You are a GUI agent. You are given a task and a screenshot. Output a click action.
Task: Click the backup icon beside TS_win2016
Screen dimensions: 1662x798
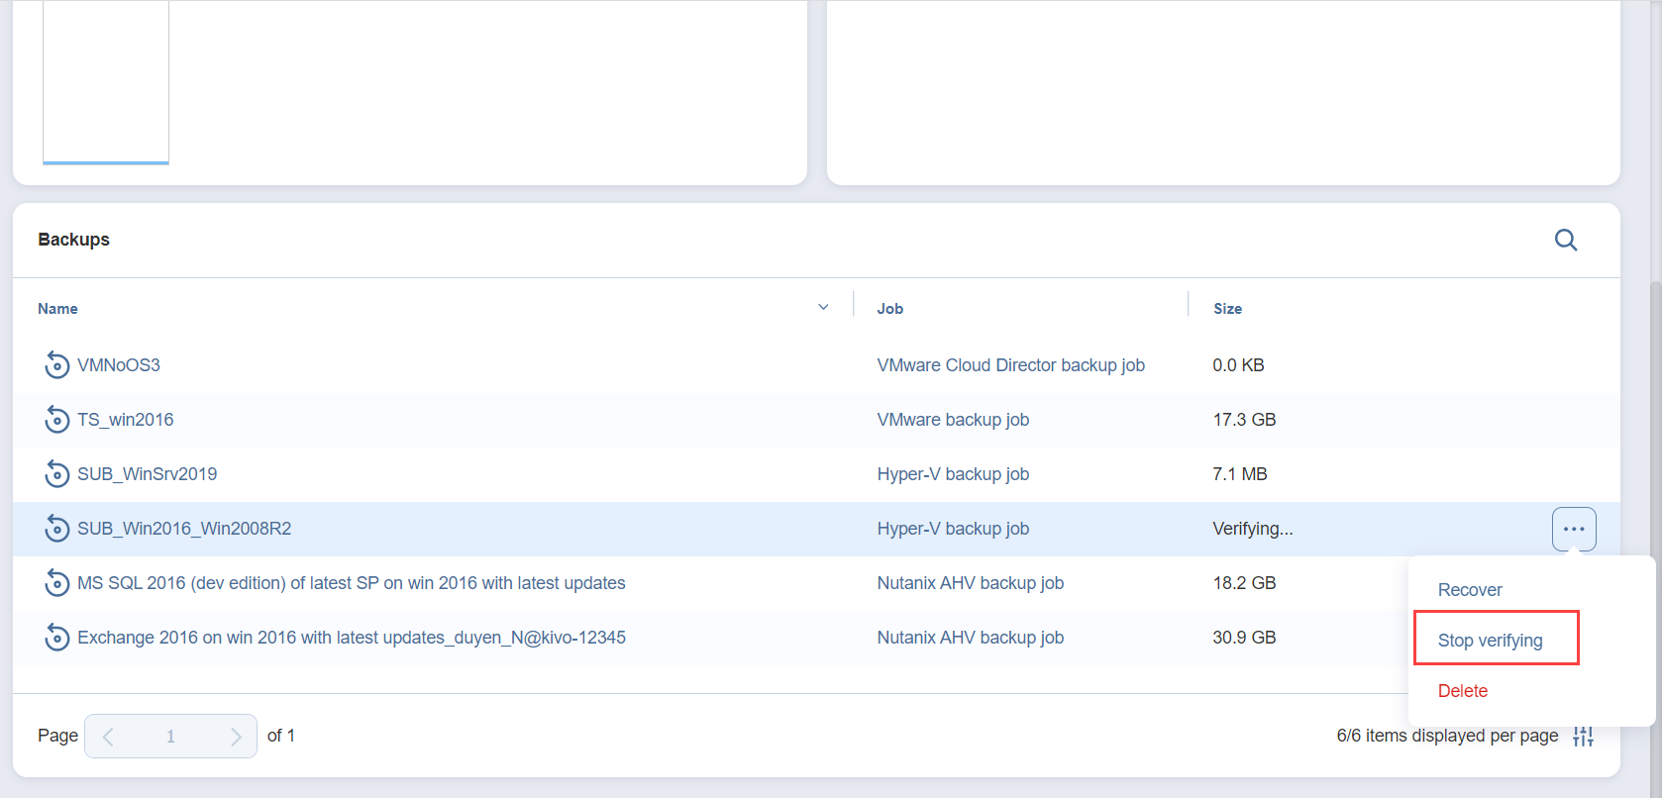[56, 420]
